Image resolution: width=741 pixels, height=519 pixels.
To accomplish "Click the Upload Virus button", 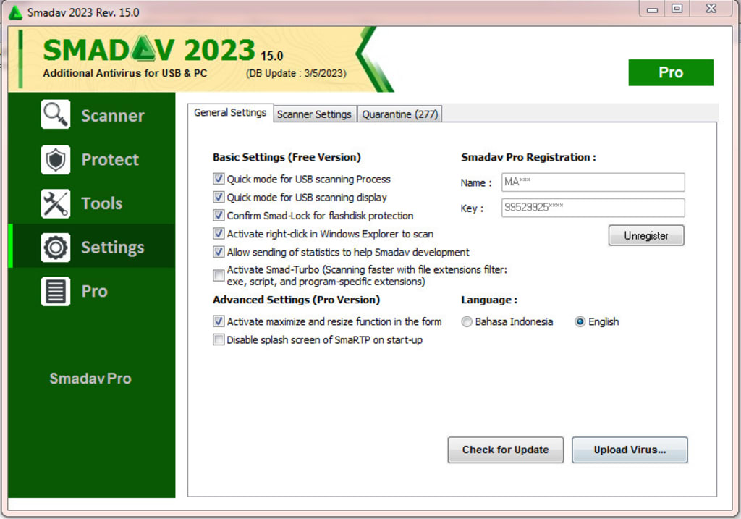I will (x=629, y=450).
